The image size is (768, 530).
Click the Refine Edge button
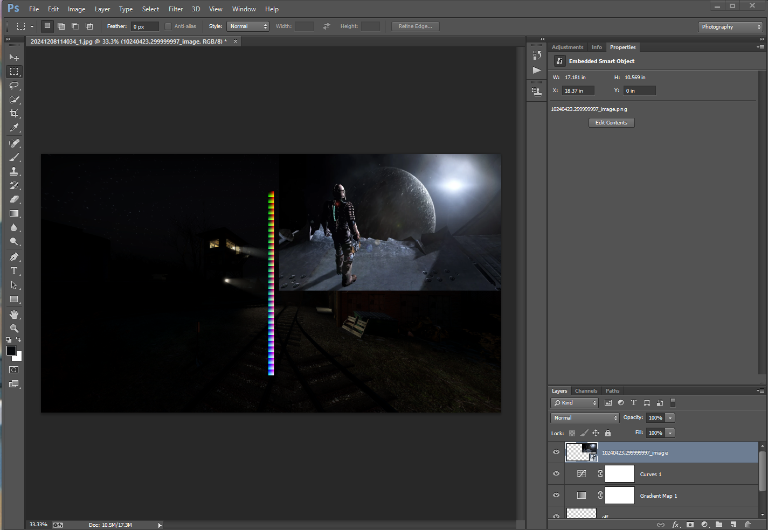[x=415, y=26]
